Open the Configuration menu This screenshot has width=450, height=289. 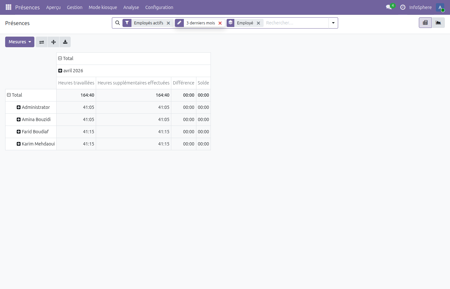click(x=159, y=7)
